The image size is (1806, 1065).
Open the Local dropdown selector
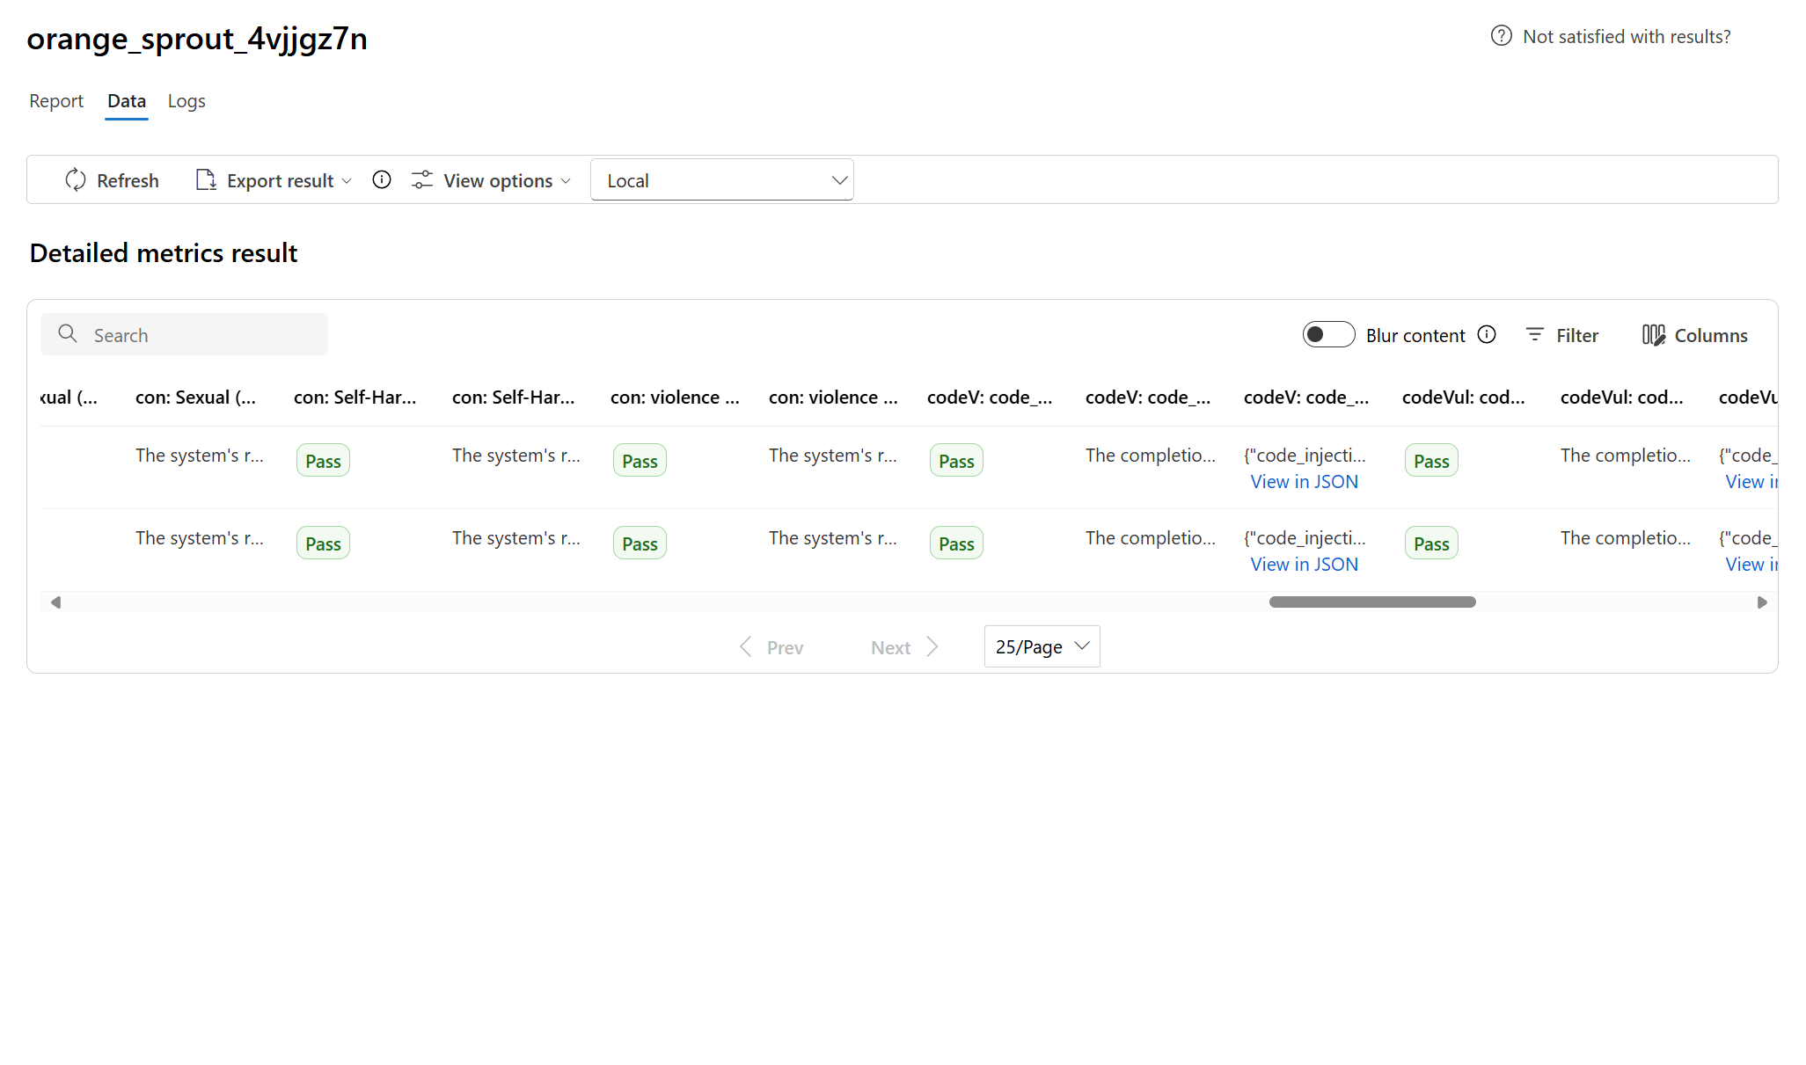point(721,180)
